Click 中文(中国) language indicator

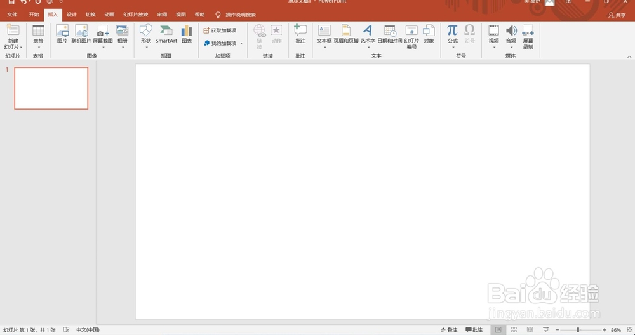pyautogui.click(x=88, y=330)
